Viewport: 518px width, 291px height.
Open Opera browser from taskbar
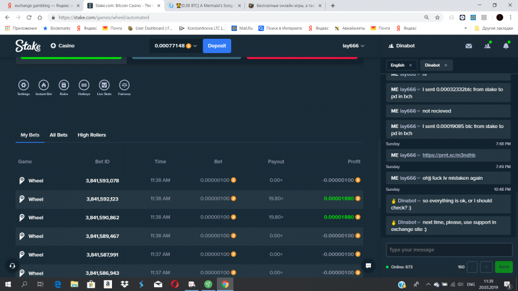click(175, 284)
